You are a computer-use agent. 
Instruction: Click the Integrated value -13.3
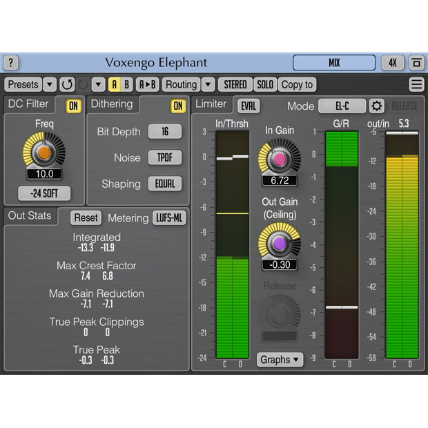[x=86, y=248]
